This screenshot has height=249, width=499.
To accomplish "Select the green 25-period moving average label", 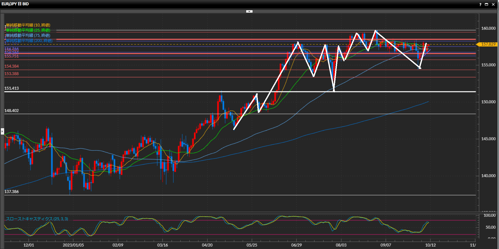I will point(28,30).
